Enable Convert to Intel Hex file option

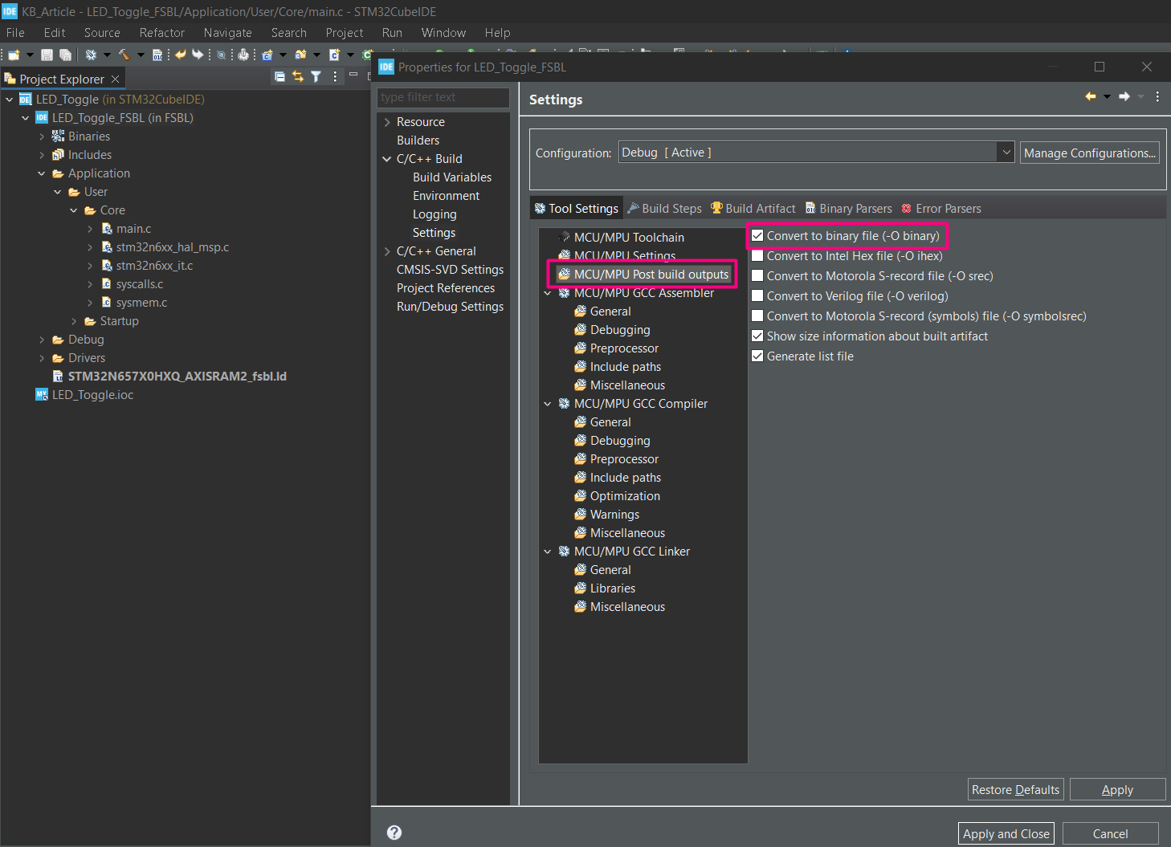(x=757, y=255)
